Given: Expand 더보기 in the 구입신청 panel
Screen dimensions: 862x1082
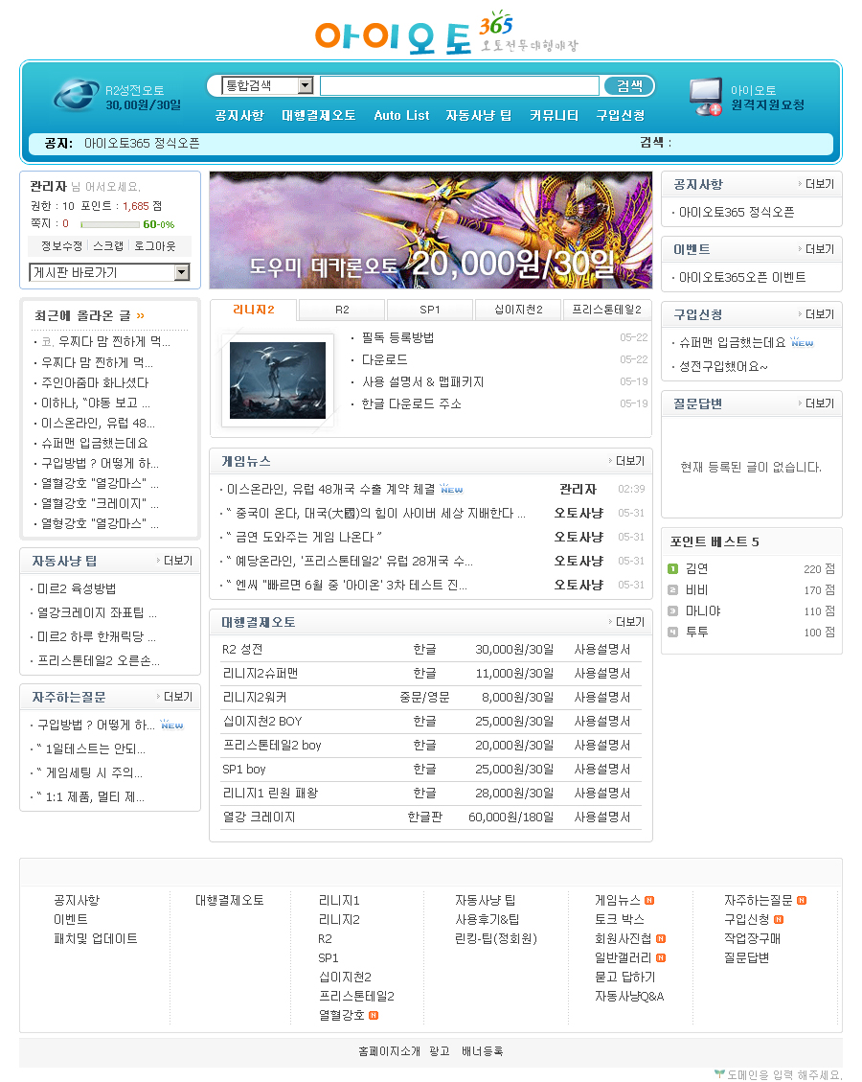Looking at the screenshot, I should coord(816,314).
